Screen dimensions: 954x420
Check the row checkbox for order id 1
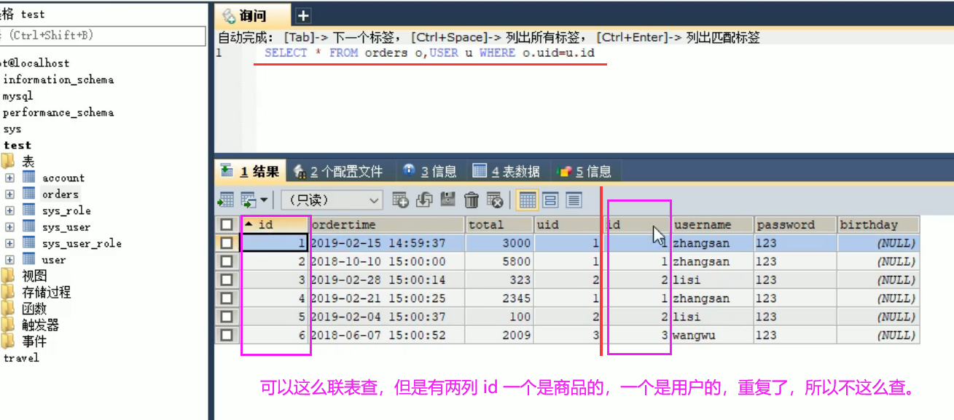(x=227, y=243)
